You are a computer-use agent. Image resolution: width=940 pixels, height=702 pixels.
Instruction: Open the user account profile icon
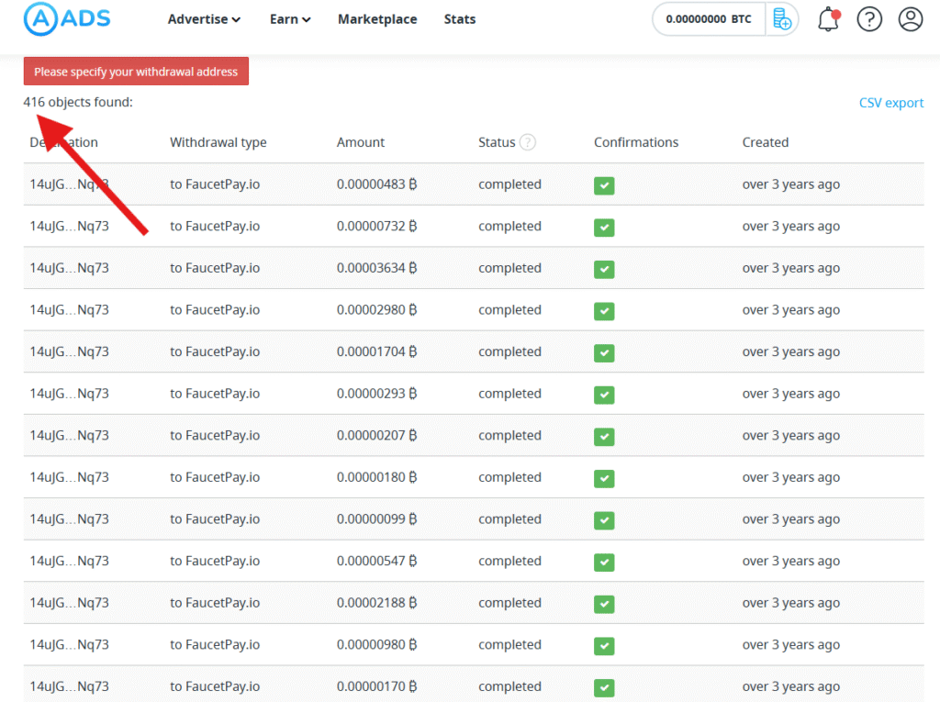(x=910, y=19)
